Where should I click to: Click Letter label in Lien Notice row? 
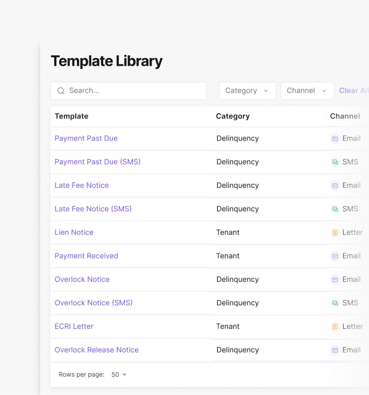(353, 232)
